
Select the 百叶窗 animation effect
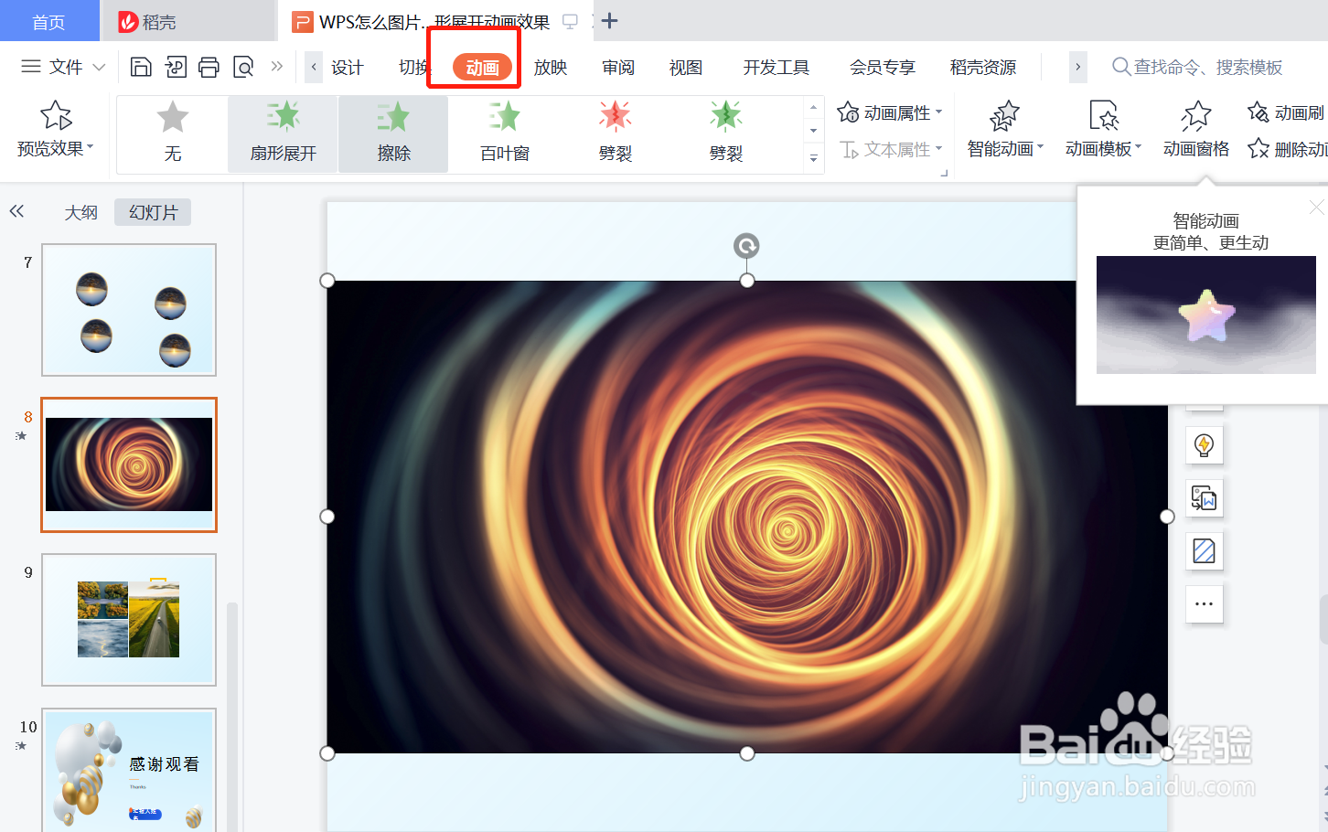pos(505,133)
